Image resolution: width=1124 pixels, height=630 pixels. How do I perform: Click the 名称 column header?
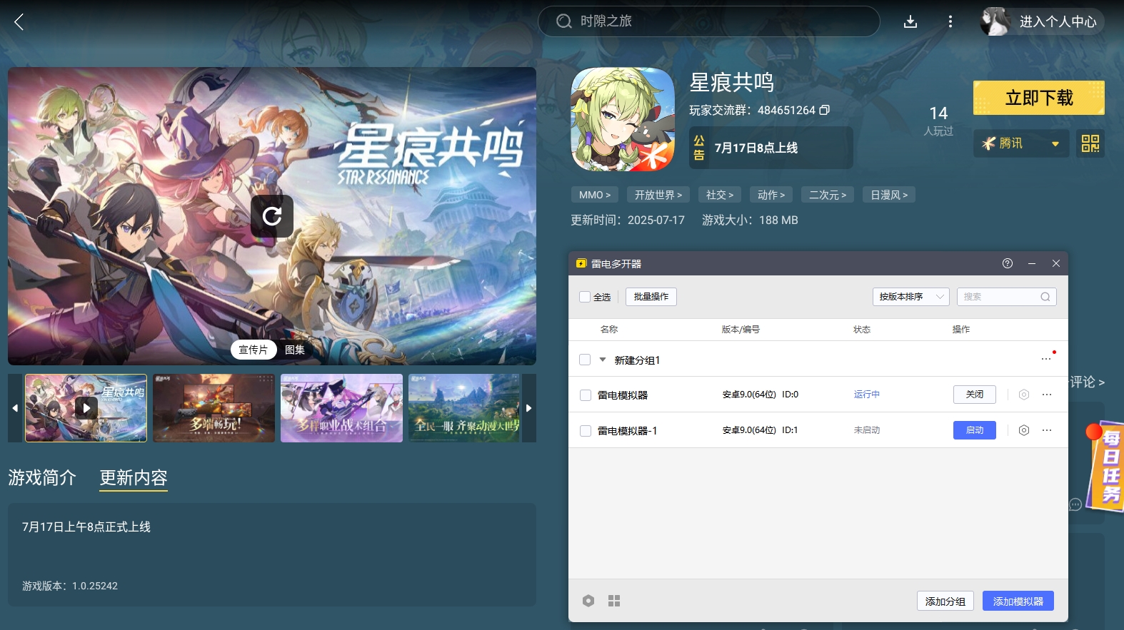pyautogui.click(x=609, y=330)
